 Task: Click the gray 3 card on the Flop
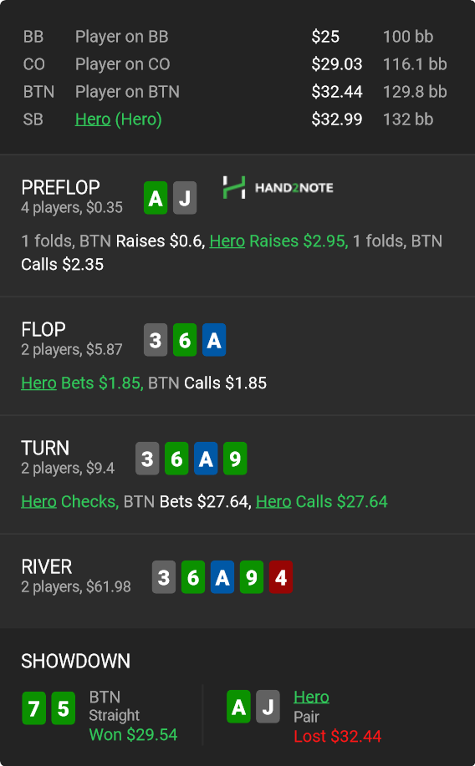(x=156, y=340)
